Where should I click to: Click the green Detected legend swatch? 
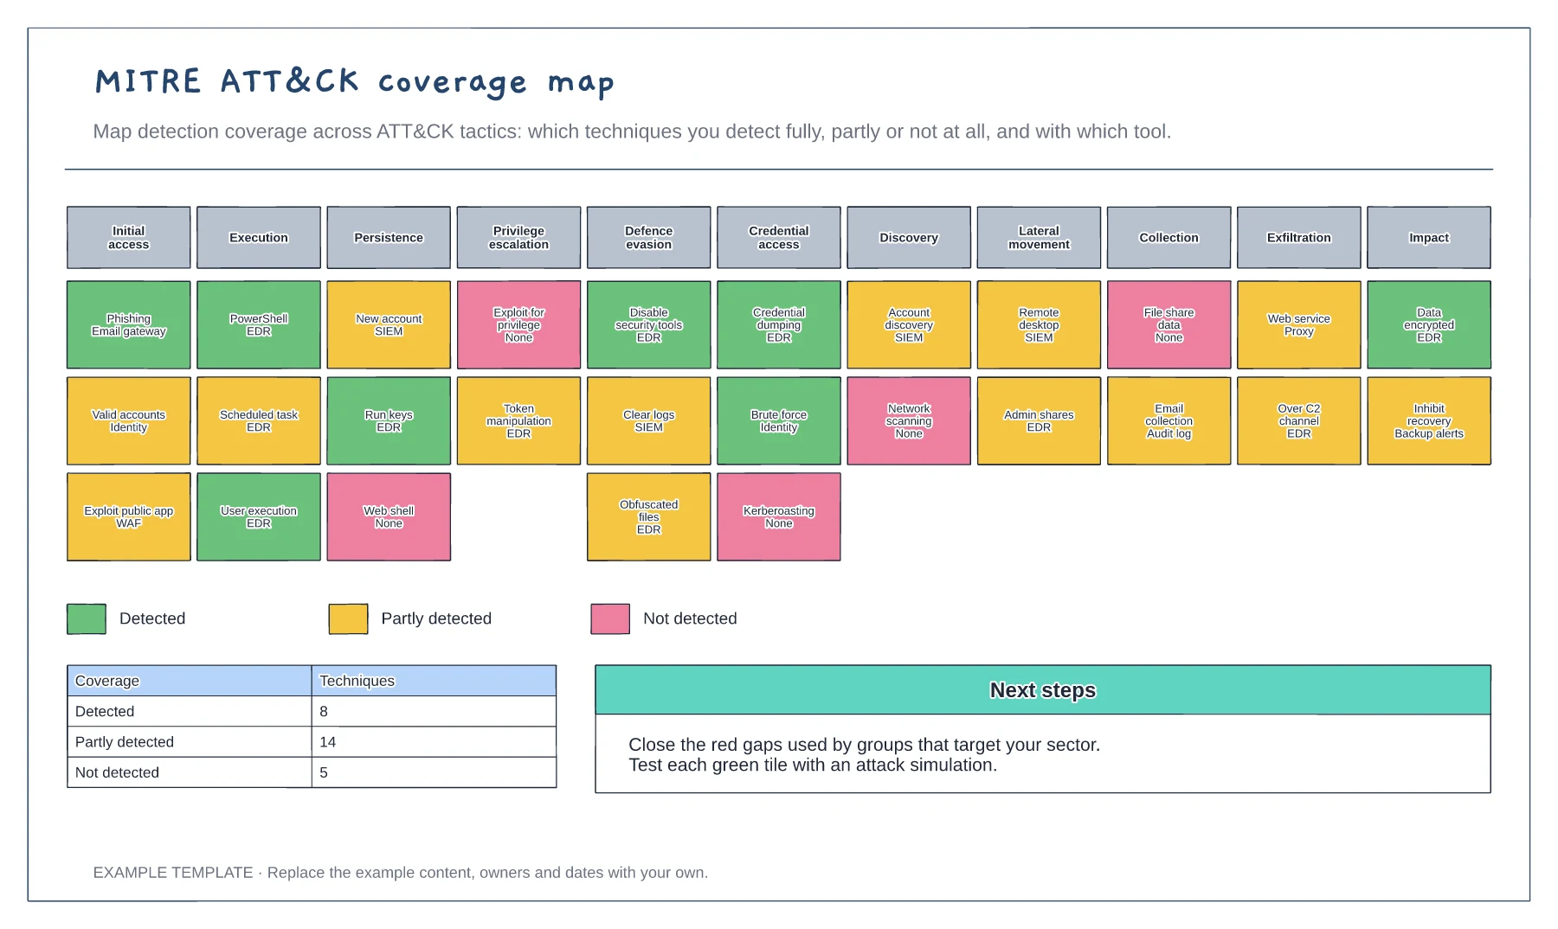pos(87,618)
